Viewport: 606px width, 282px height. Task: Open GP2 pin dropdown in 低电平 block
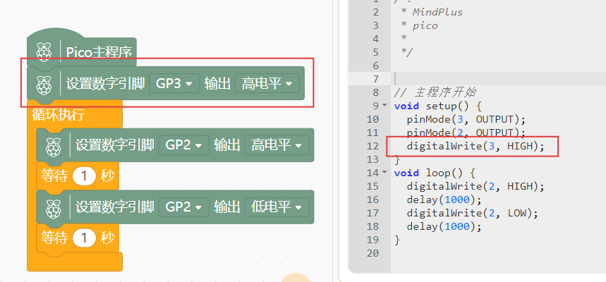(184, 207)
